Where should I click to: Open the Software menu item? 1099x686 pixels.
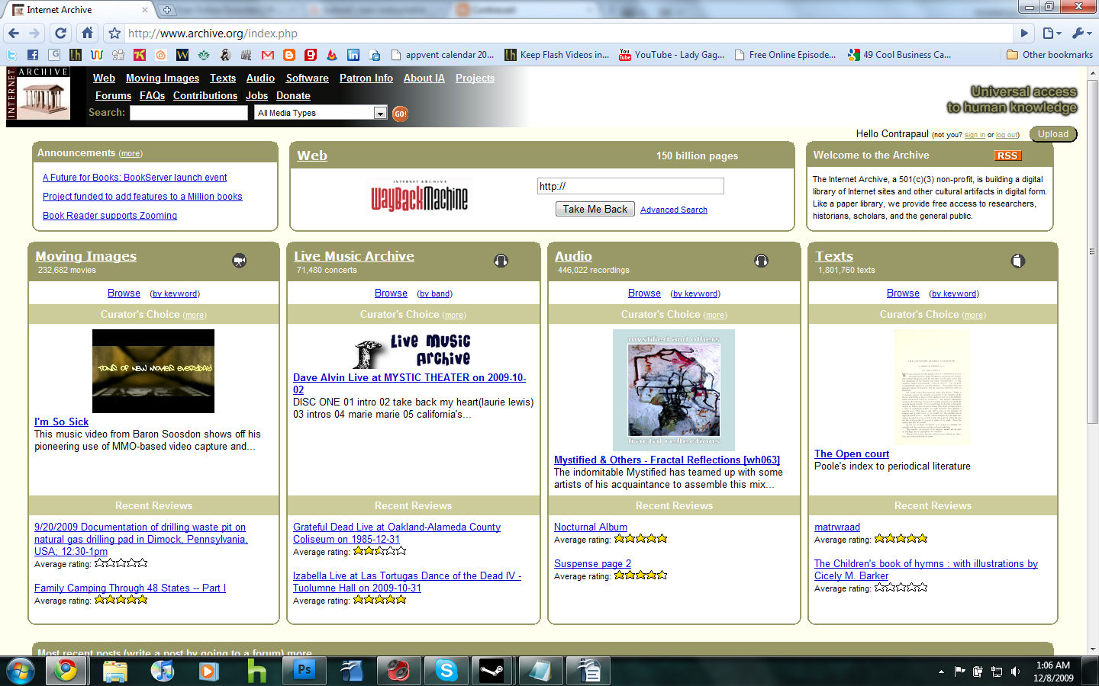click(308, 78)
